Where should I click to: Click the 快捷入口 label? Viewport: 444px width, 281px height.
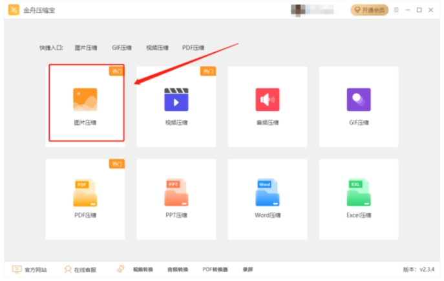tap(51, 48)
